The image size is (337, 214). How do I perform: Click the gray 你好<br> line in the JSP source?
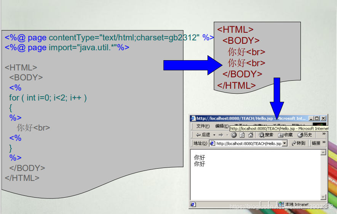pos(33,128)
